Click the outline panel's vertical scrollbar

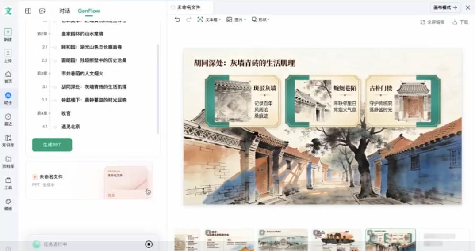pos(158,88)
